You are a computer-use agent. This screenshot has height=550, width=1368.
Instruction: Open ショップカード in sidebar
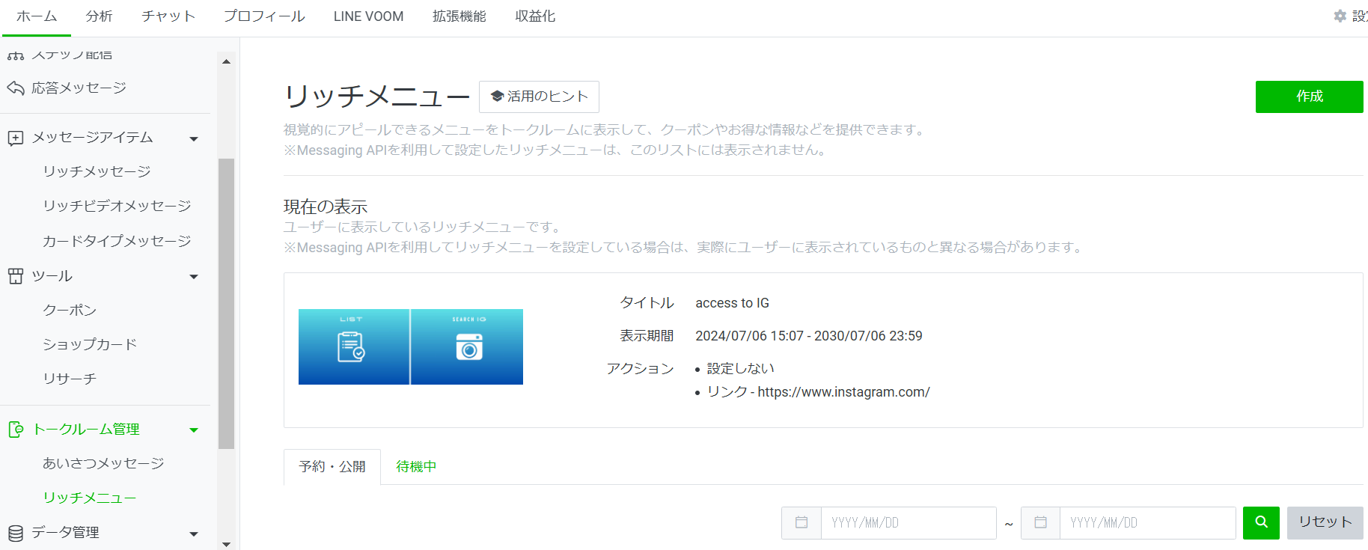click(90, 344)
